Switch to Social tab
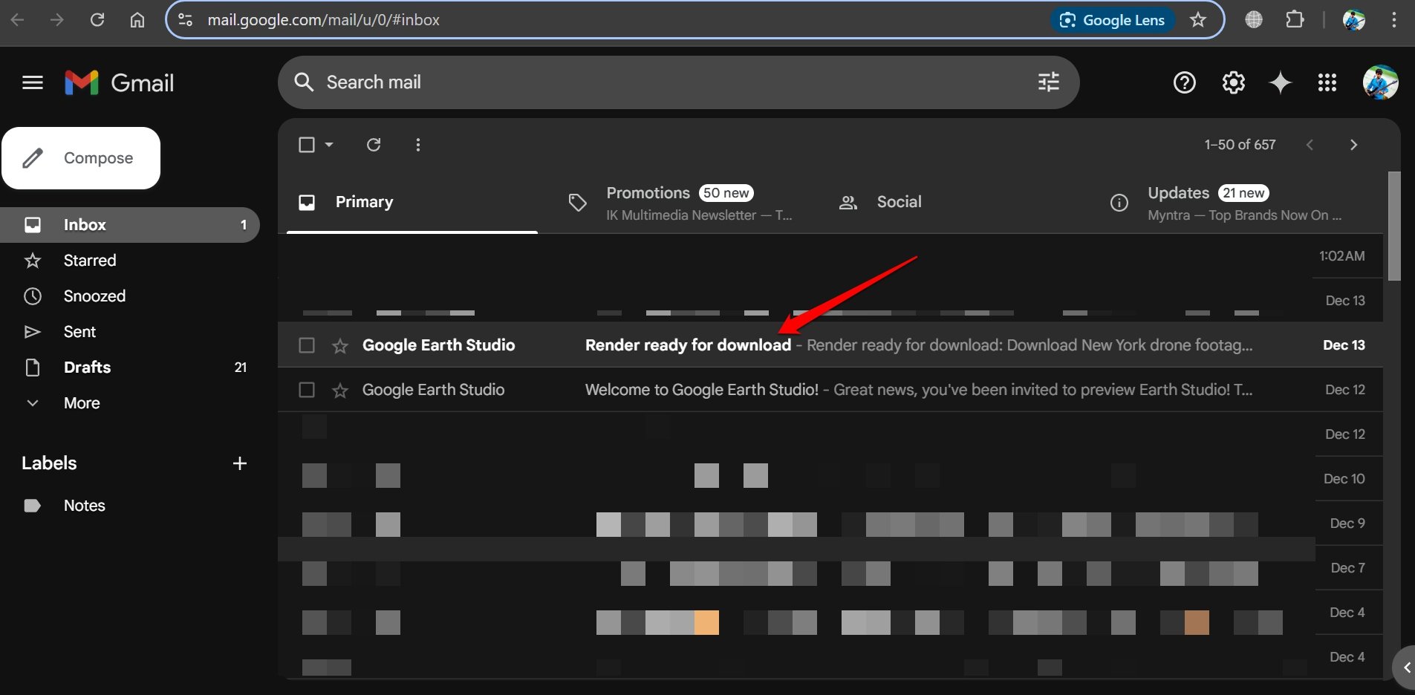 click(952, 203)
